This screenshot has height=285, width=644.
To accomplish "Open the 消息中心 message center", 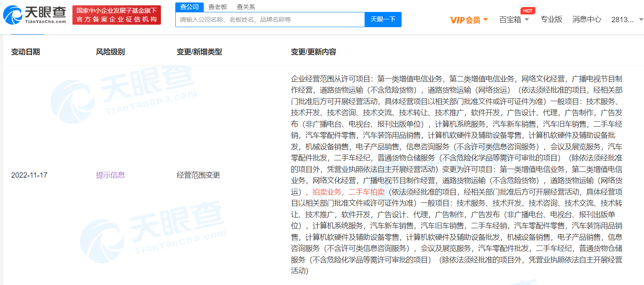I will click(587, 19).
